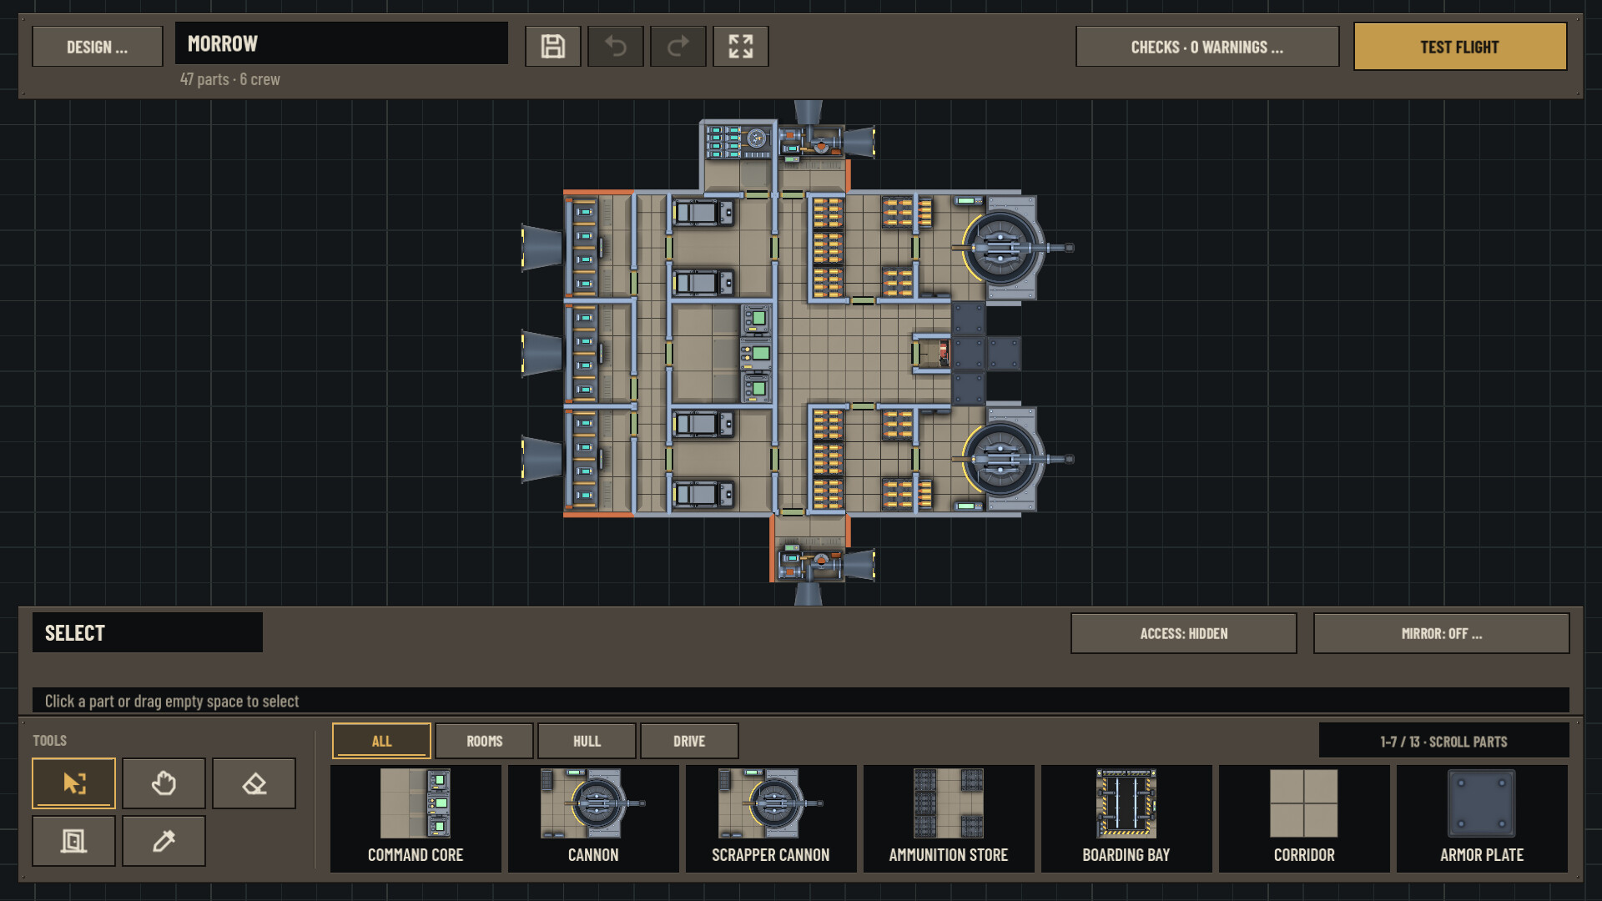Click the redo arrow icon
1602x901 pixels.
pos(678,46)
